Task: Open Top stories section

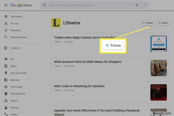Action: pyautogui.click(x=16, y=16)
